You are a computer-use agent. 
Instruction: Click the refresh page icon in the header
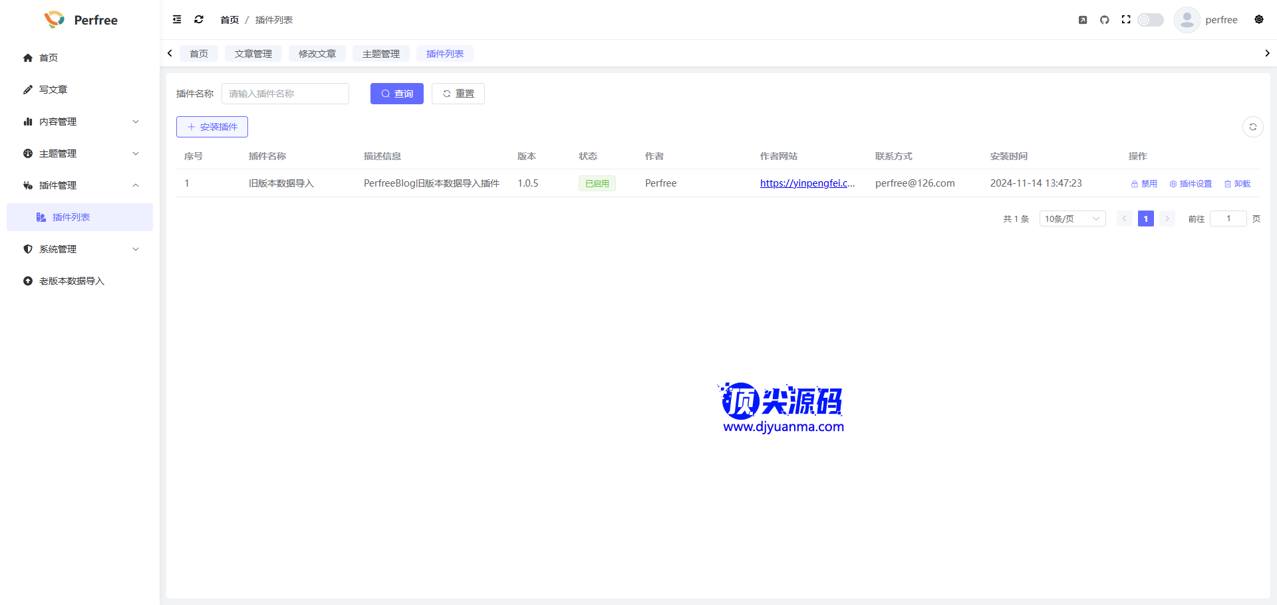point(199,20)
